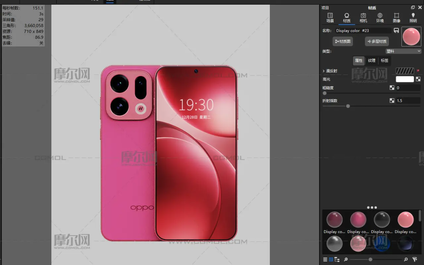Image resolution: width=424 pixels, height=265 pixels.
Task: Click the zoom-out magnifier for thumbnails
Action: coord(346,259)
